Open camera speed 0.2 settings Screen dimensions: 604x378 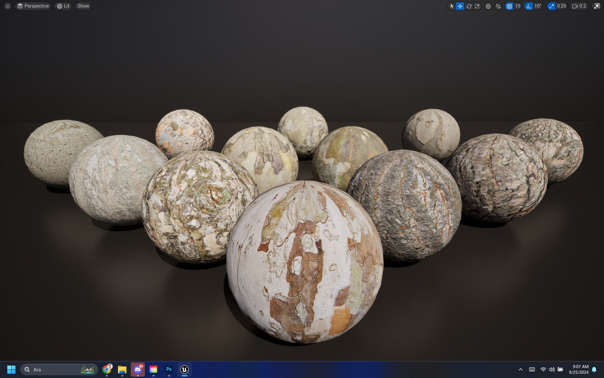point(579,6)
